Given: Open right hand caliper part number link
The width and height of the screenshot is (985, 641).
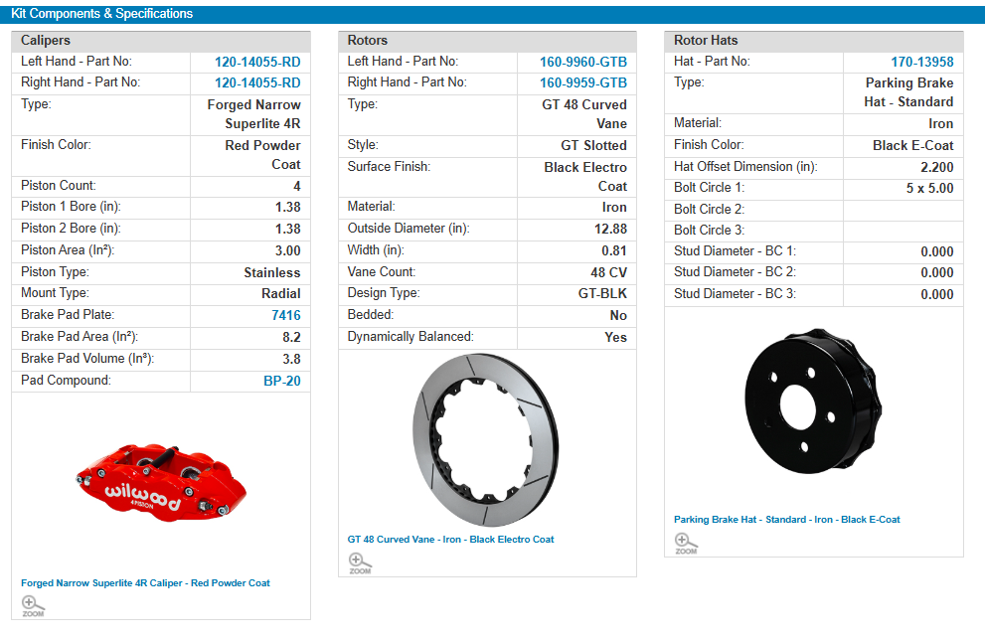Looking at the screenshot, I should pos(257,83).
